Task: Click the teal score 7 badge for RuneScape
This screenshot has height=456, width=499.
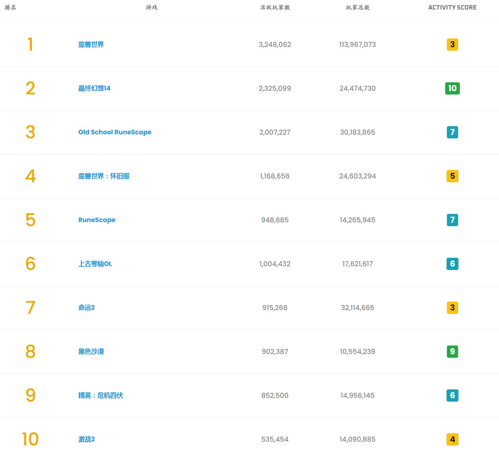Action: (452, 220)
